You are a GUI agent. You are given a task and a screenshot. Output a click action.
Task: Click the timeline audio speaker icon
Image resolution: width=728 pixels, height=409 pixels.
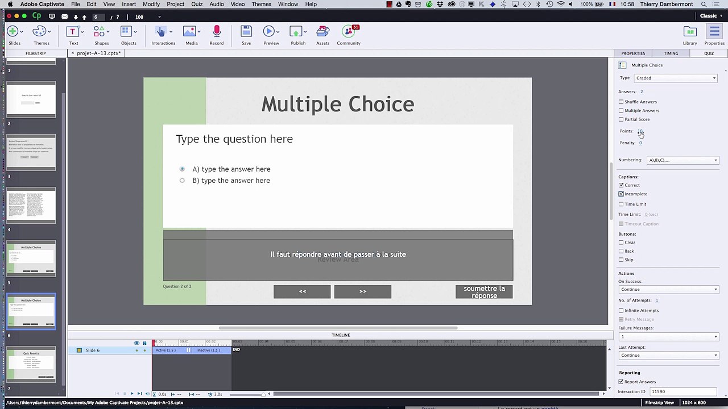147,394
